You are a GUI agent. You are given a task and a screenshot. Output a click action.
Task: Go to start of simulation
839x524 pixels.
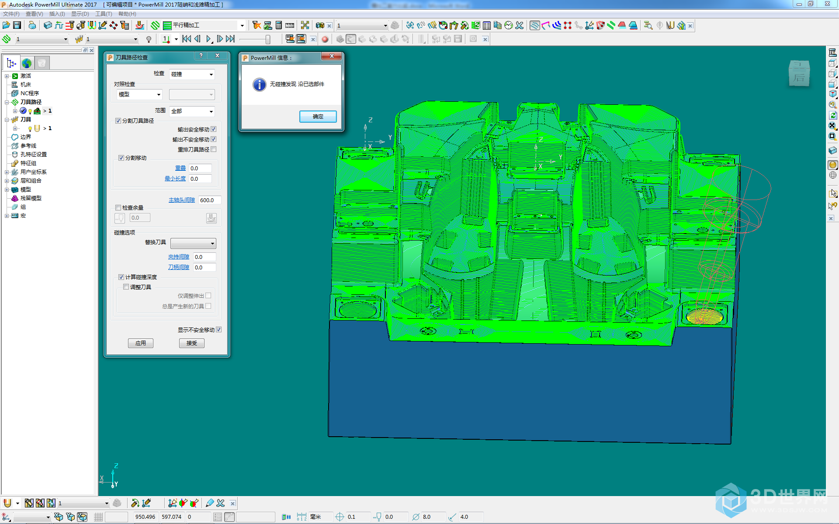[187, 39]
